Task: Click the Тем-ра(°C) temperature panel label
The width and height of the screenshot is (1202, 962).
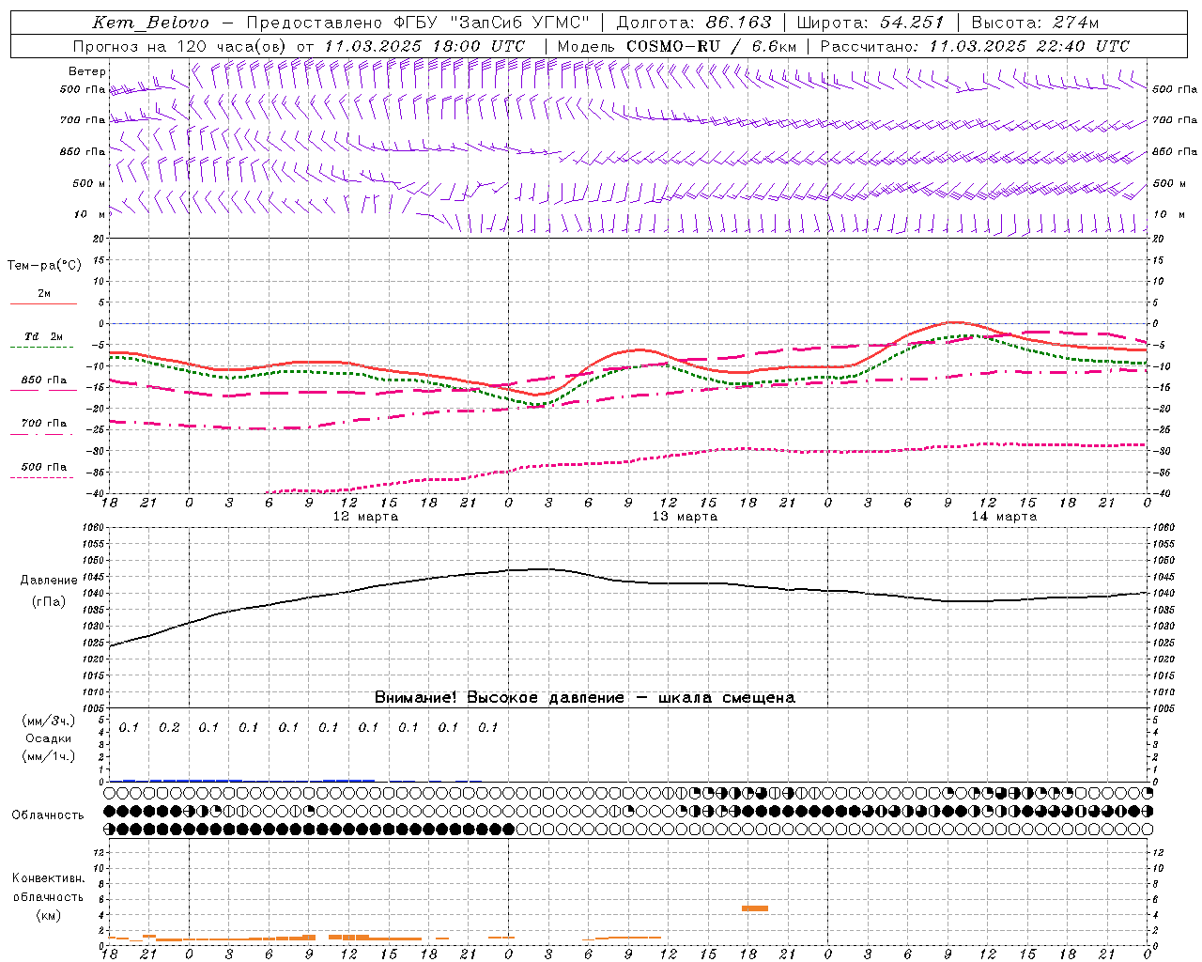Action: pyautogui.click(x=44, y=266)
